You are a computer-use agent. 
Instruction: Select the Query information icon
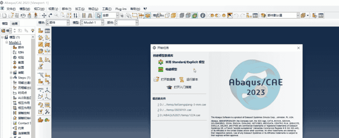(203, 15)
